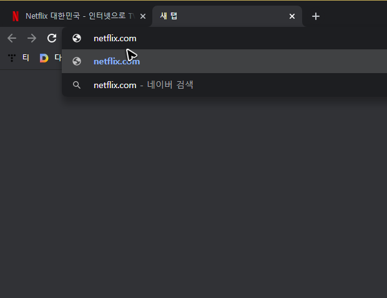387x298 pixels.
Task: Select netflix.com 네이버 검색 suggestion
Action: tap(224, 85)
